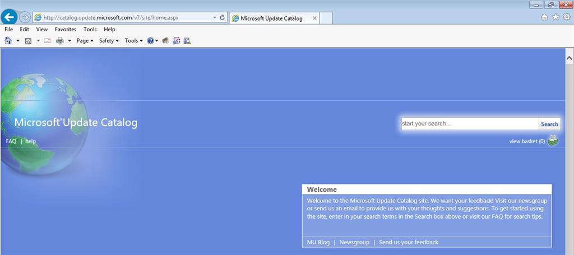The height and width of the screenshot is (255, 574).
Task: Open the Safety dropdown menu
Action: (x=109, y=41)
